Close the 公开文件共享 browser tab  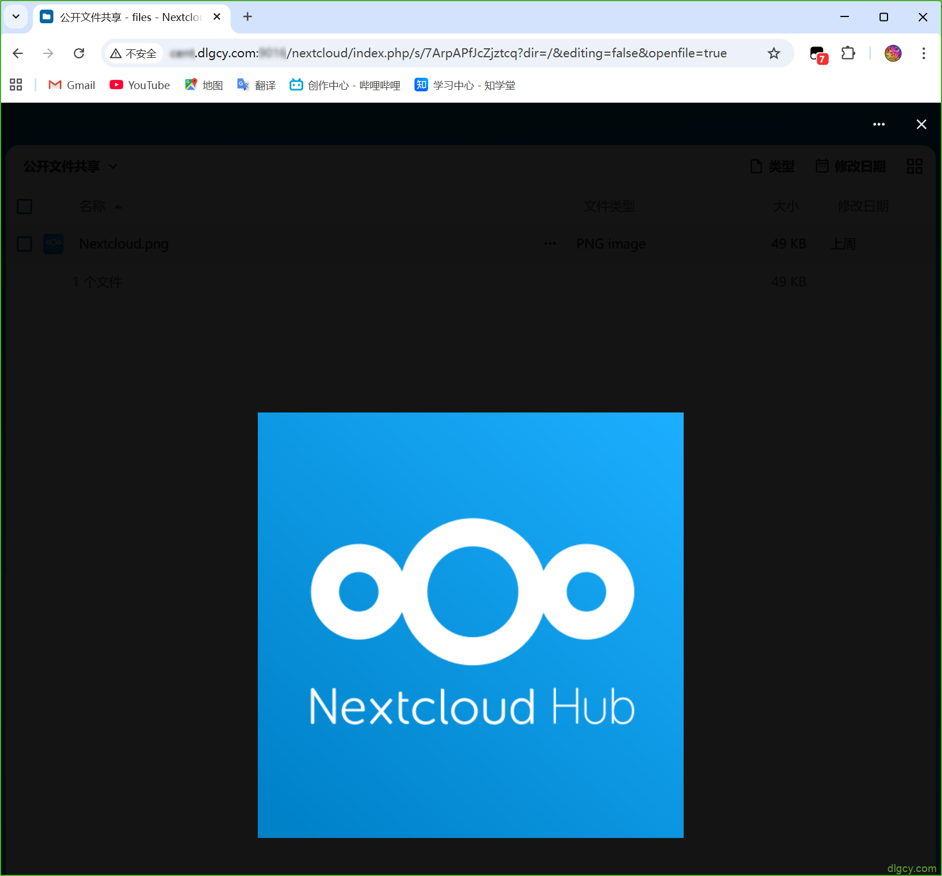coord(217,17)
